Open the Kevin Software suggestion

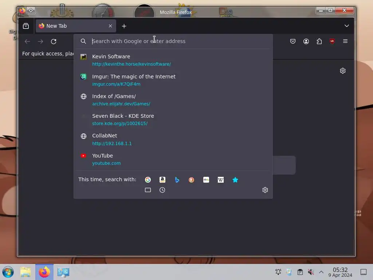coord(173,60)
